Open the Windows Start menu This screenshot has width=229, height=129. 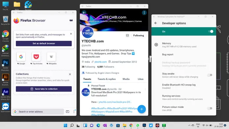[65, 125]
